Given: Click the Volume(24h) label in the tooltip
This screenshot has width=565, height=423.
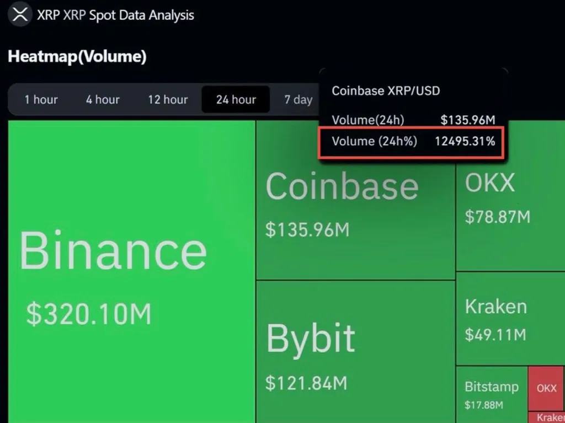Looking at the screenshot, I should [x=368, y=119].
